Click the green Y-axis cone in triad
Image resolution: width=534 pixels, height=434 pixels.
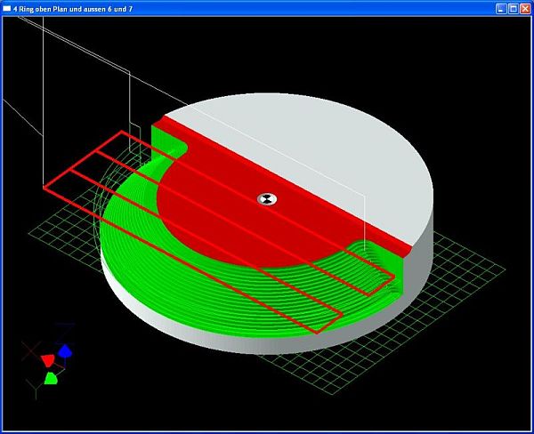tap(52, 378)
